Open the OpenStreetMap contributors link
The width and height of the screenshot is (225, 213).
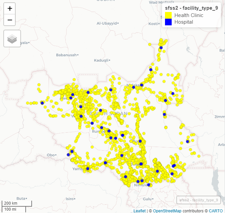(x=167, y=211)
